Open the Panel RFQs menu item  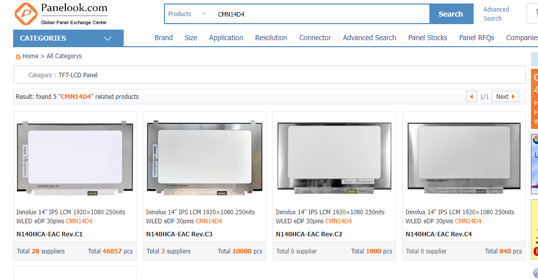477,38
